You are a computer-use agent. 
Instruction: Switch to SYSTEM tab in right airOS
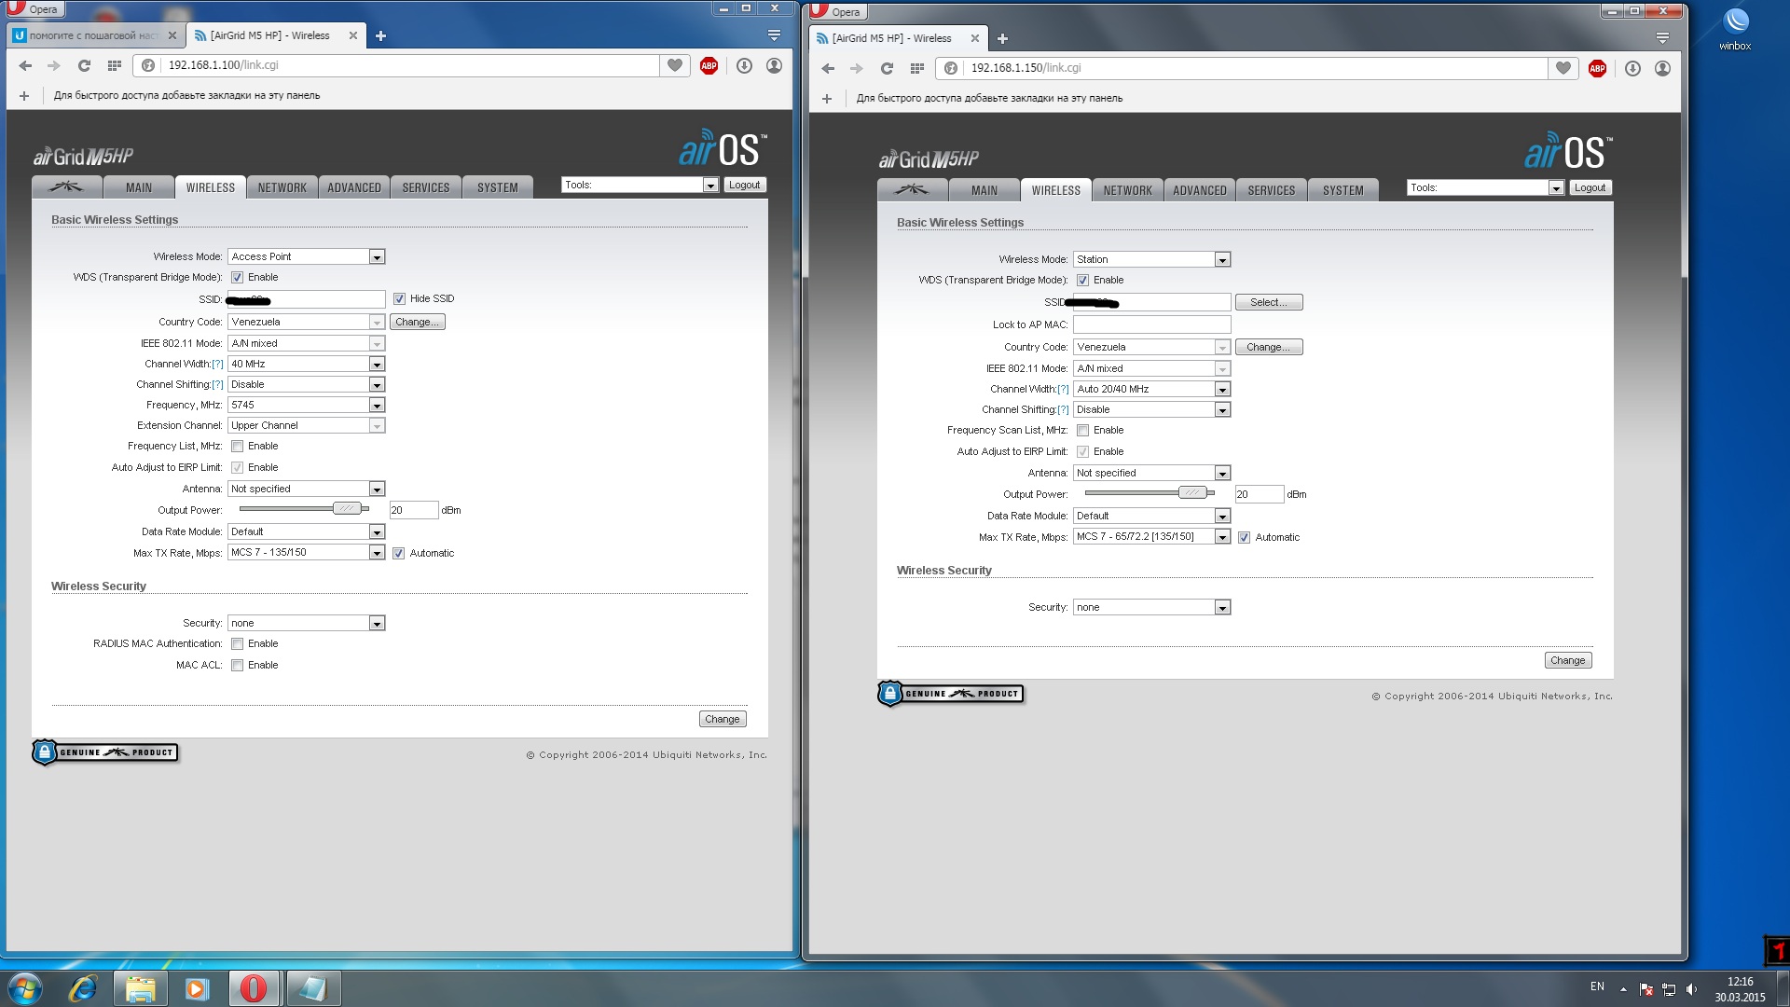(x=1343, y=190)
